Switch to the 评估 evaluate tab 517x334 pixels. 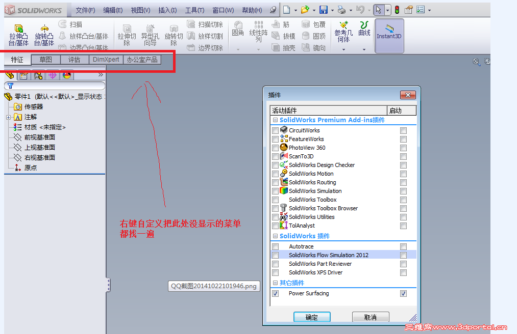75,60
